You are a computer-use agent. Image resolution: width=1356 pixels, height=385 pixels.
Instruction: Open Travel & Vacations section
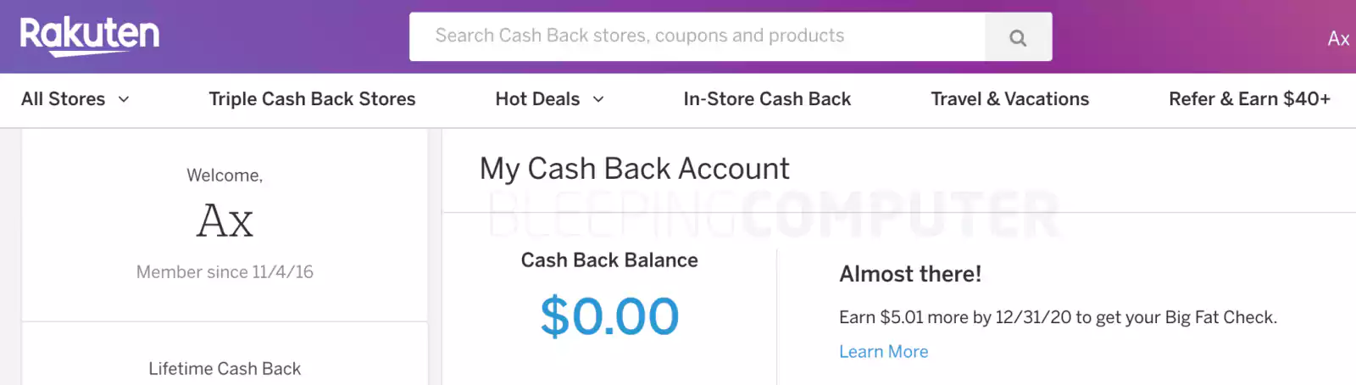1010,99
